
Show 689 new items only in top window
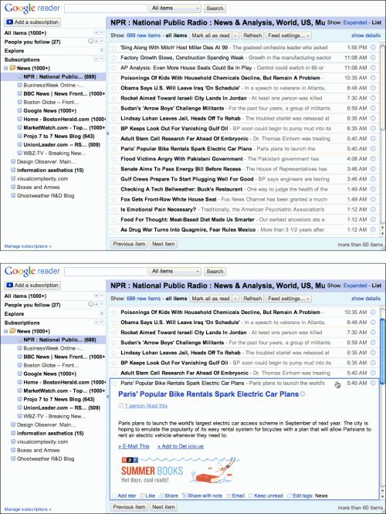coord(144,36)
